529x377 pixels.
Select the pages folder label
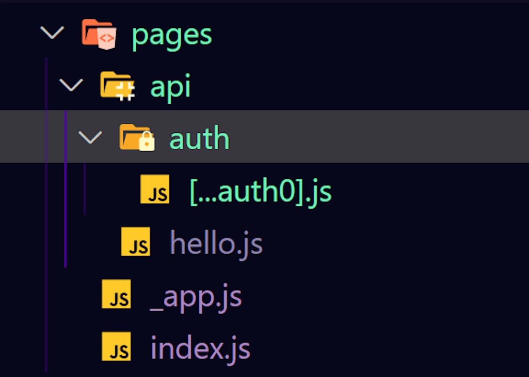[171, 34]
